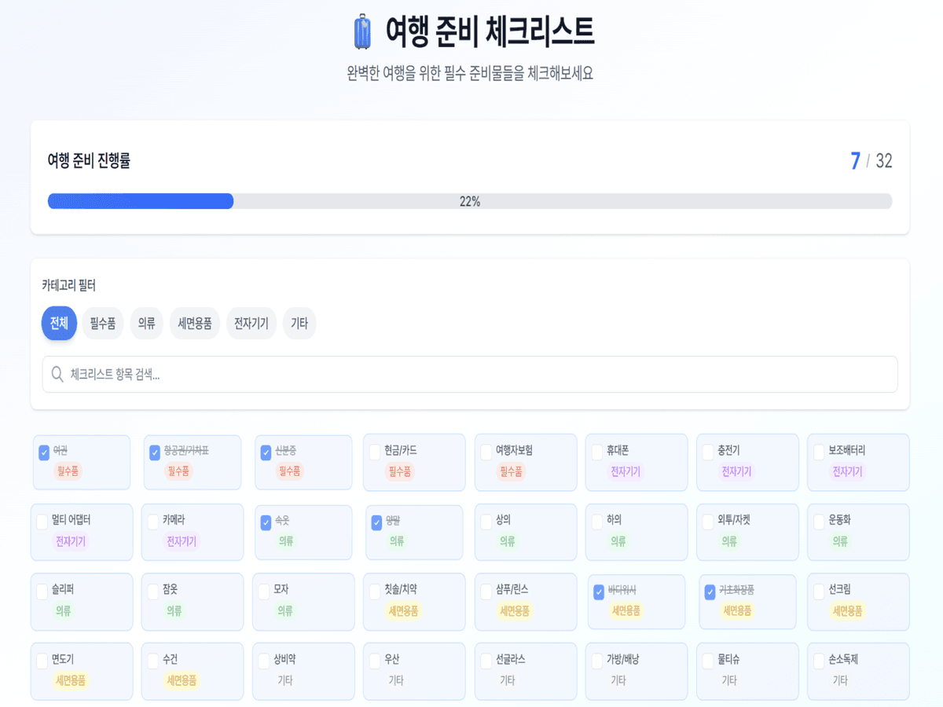Tick the 여행자보험 checkbox

[x=486, y=452]
